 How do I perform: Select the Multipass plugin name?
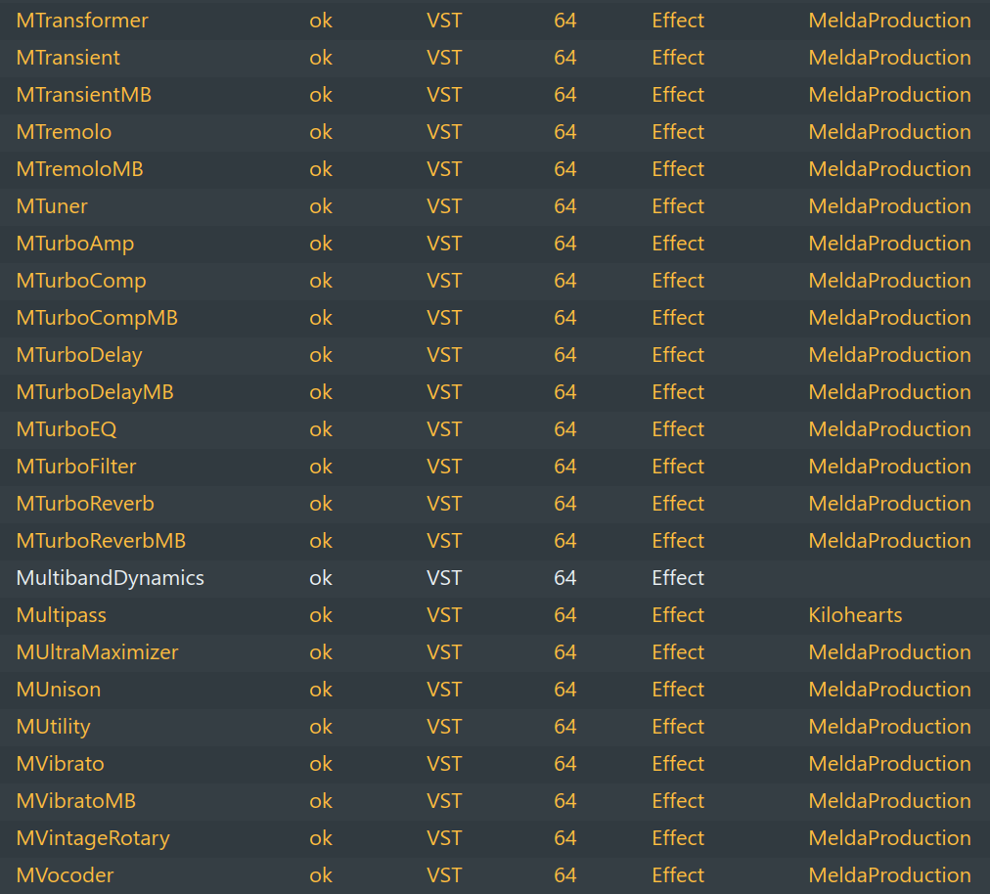pos(62,616)
